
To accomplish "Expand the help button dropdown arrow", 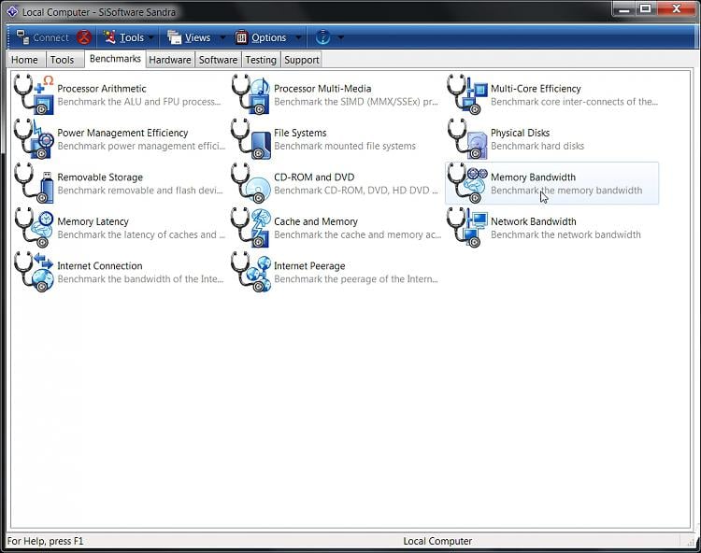I will tap(340, 38).
